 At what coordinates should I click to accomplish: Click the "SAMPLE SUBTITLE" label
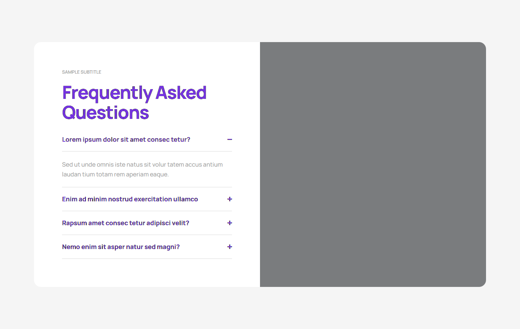(x=81, y=72)
